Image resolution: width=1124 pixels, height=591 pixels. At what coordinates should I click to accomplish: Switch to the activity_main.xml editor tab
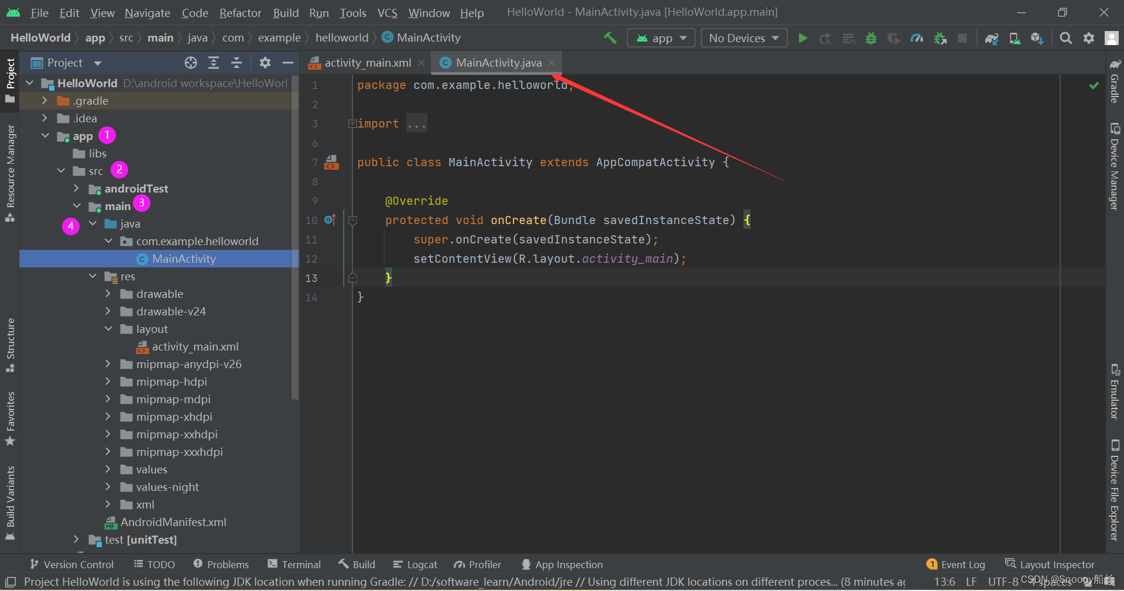click(x=367, y=63)
